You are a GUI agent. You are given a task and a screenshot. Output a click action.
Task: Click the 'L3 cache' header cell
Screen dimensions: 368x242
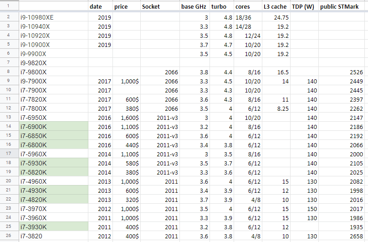(x=275, y=7)
